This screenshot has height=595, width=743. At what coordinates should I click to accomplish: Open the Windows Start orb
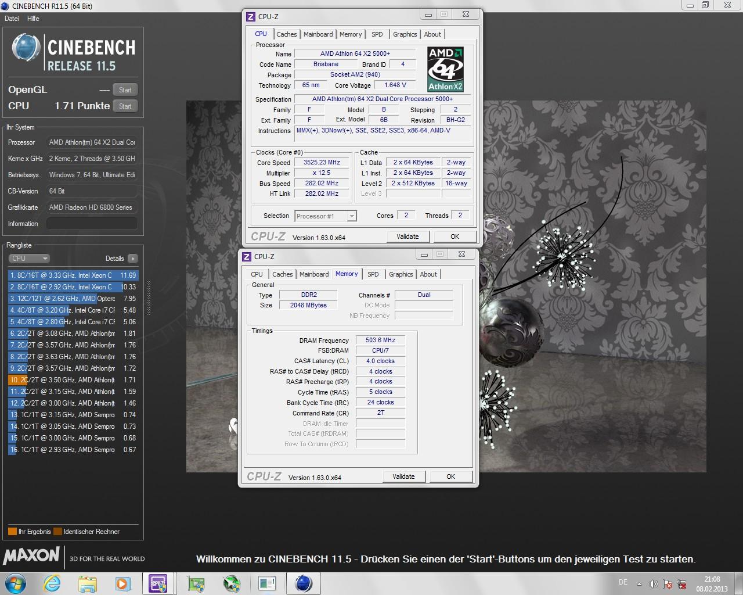15,583
